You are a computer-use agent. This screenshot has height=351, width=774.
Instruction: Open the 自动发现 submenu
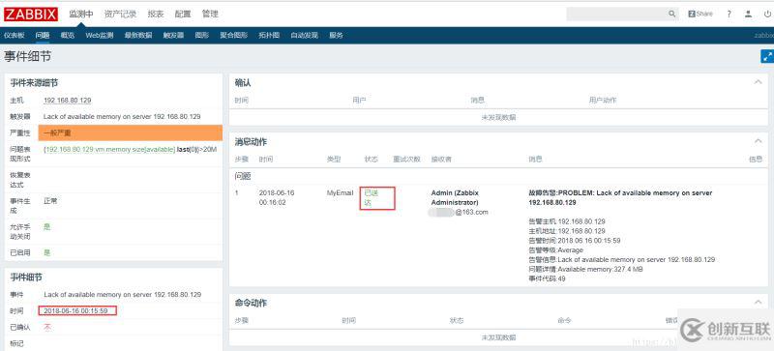click(304, 35)
